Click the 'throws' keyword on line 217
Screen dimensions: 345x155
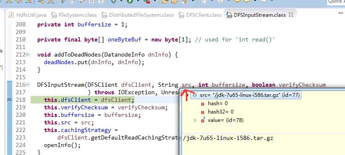[104, 92]
